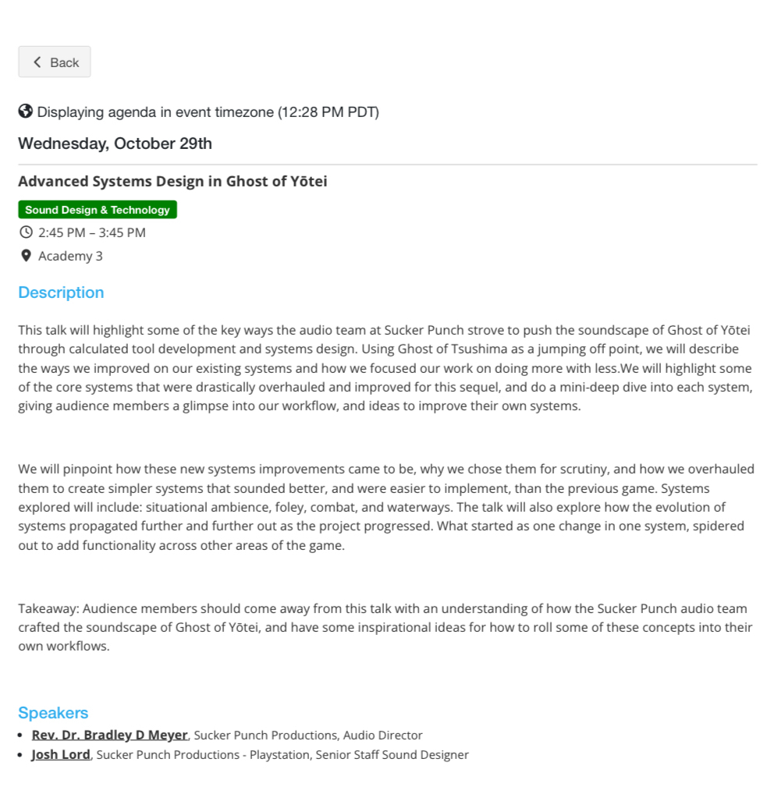Open Rev. Dr. Bradley D Meyer's profile

pos(109,735)
